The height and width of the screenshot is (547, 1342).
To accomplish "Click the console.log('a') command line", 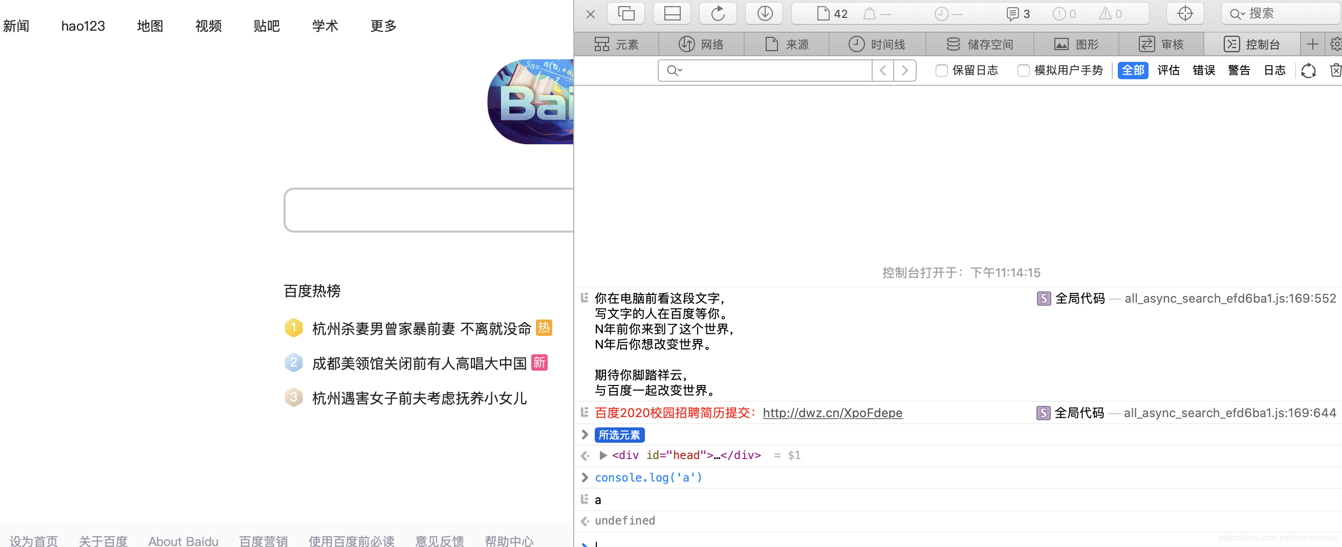I will 648,477.
